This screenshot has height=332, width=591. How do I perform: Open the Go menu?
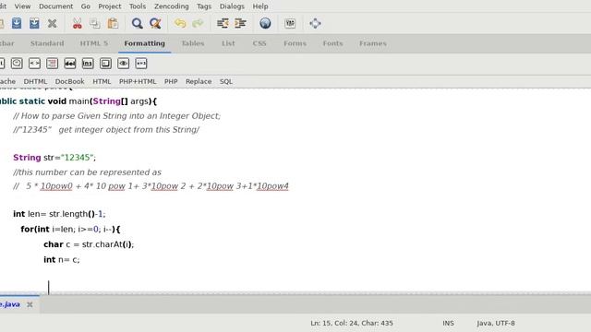[86, 6]
